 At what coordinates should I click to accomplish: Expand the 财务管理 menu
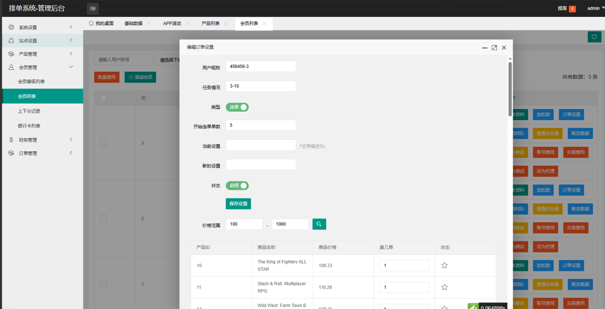click(x=71, y=139)
